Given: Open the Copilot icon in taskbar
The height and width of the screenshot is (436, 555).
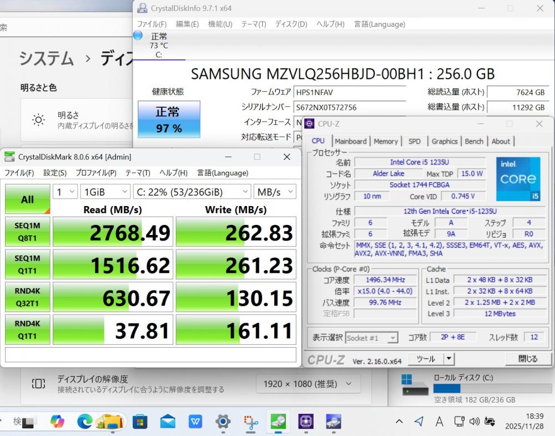Looking at the screenshot, I should coord(57,422).
